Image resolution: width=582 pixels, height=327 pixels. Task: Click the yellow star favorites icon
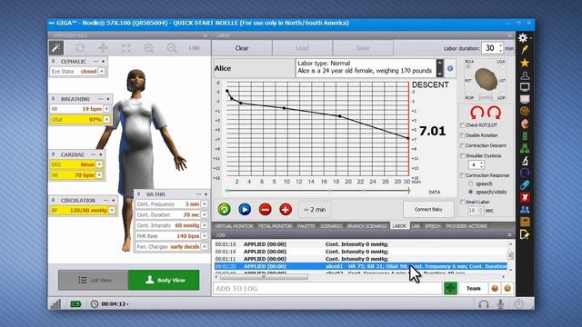click(525, 63)
